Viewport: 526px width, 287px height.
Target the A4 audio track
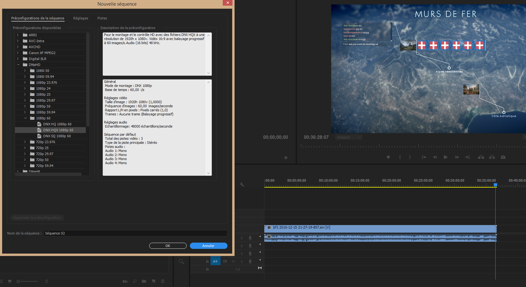215,261
